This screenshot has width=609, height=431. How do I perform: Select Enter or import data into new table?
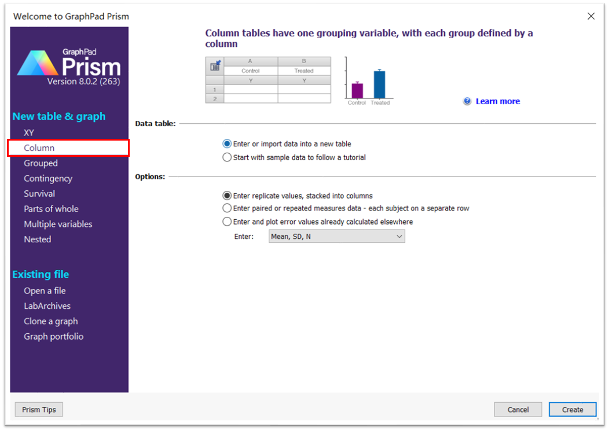pyautogui.click(x=227, y=144)
